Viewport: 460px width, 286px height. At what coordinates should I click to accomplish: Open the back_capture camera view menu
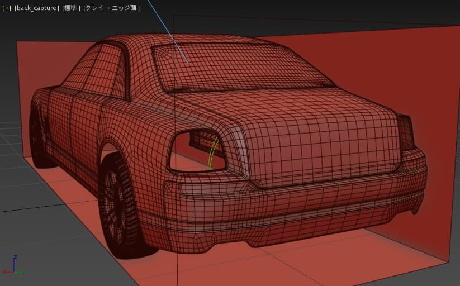pos(37,8)
